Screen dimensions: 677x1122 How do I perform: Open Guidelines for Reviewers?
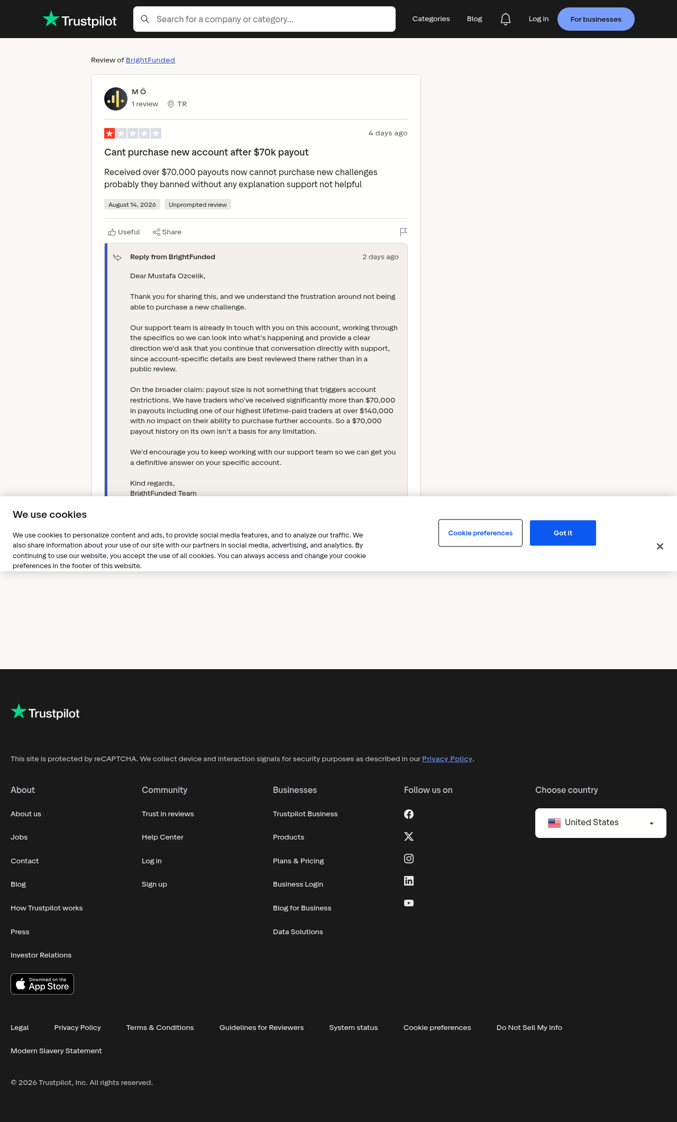click(262, 1028)
